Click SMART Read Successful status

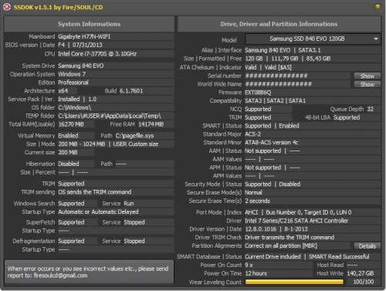click(339, 257)
